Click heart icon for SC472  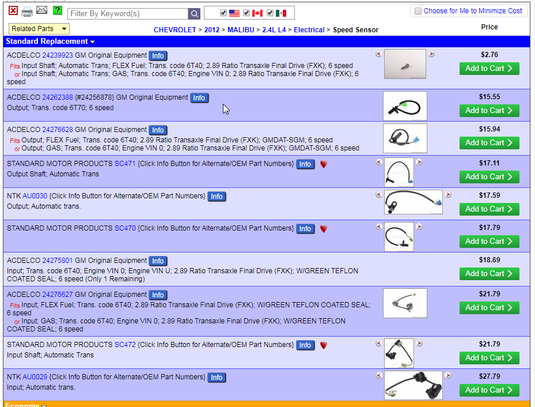tap(324, 345)
